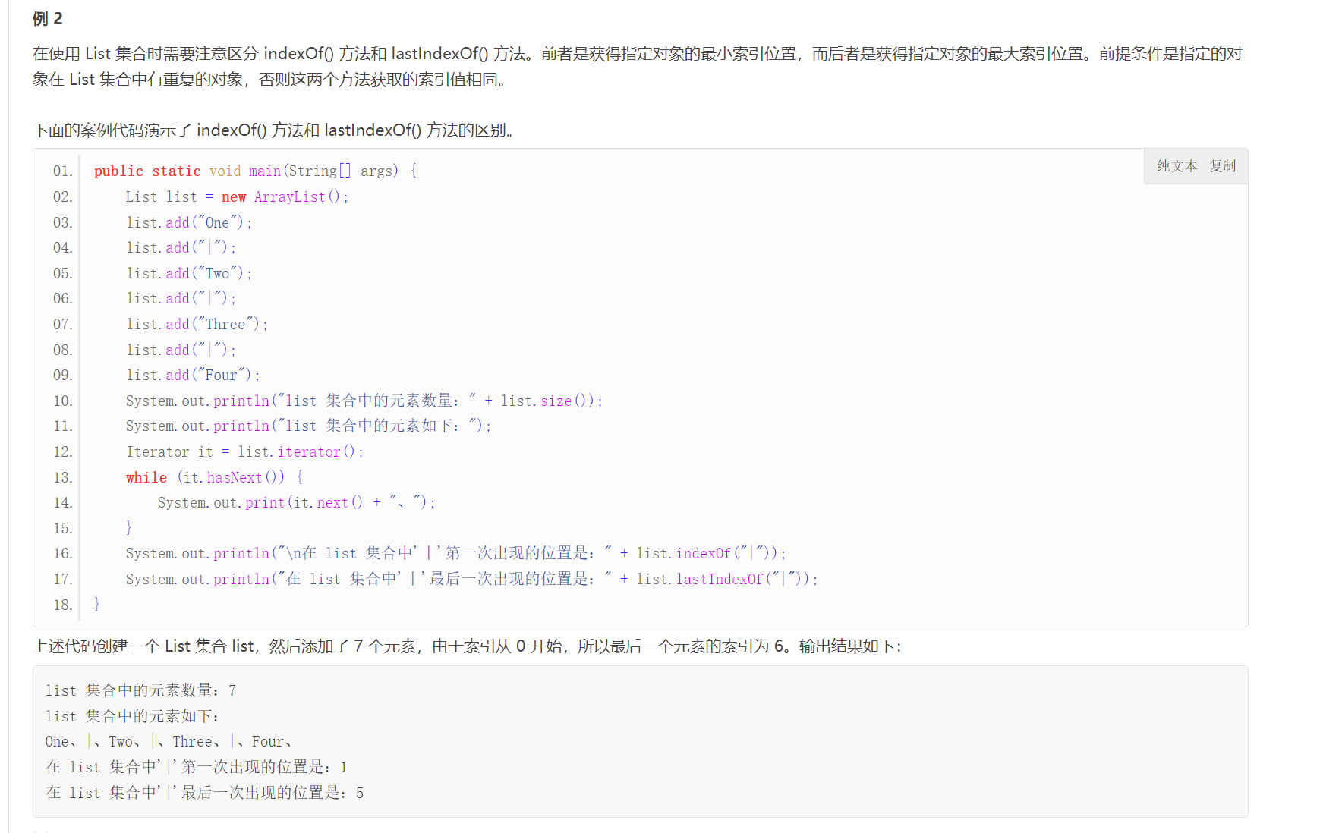The width and height of the screenshot is (1320, 833).
Task: Click paragraph starting '在使用 List 集合时'
Action: coord(638,67)
